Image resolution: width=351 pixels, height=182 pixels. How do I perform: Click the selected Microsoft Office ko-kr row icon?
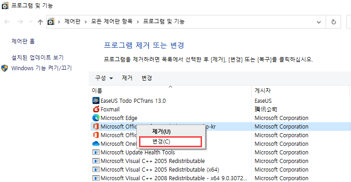[x=96, y=126]
